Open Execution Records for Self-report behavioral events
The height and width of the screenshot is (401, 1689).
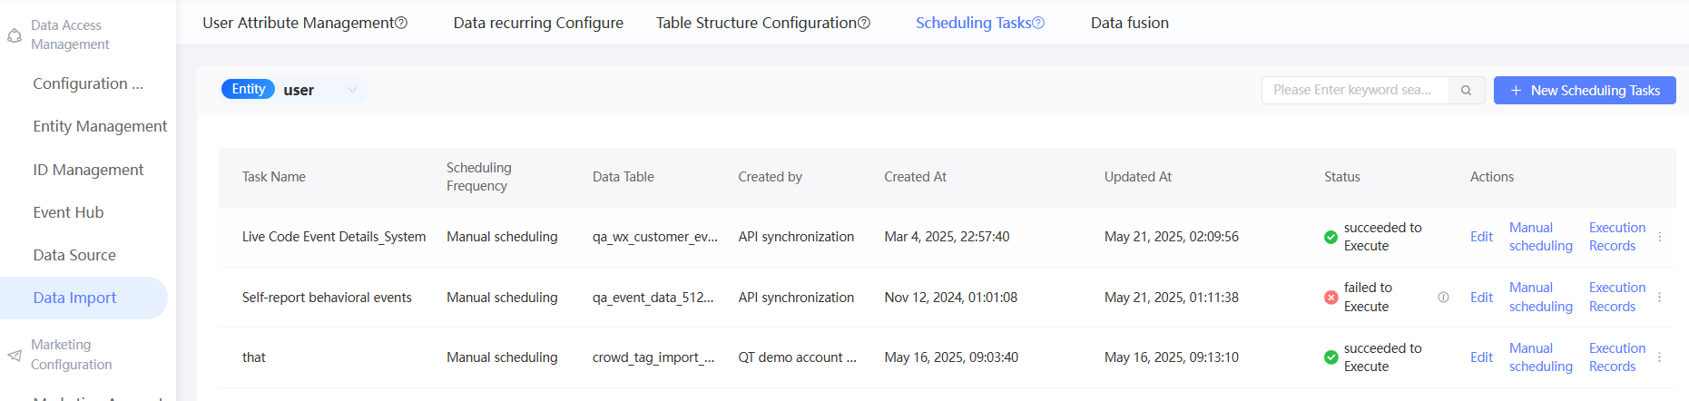[1616, 298]
